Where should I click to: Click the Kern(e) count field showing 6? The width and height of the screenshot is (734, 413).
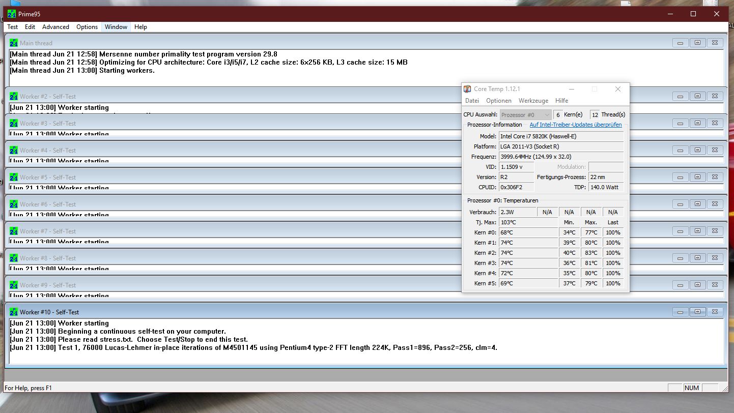coord(558,115)
